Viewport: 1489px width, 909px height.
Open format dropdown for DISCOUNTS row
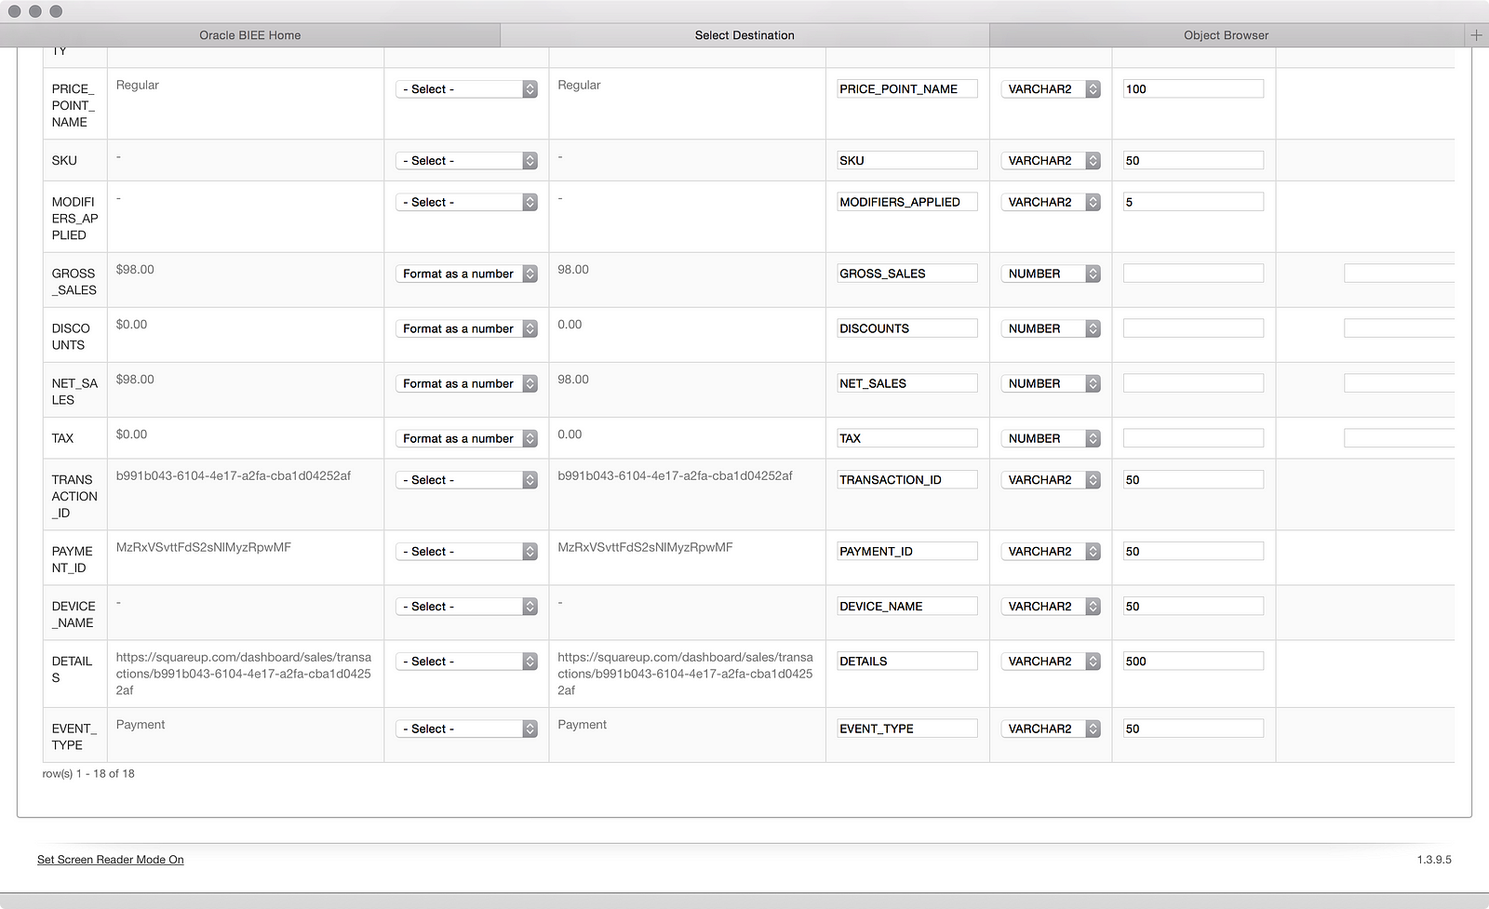[x=467, y=328]
